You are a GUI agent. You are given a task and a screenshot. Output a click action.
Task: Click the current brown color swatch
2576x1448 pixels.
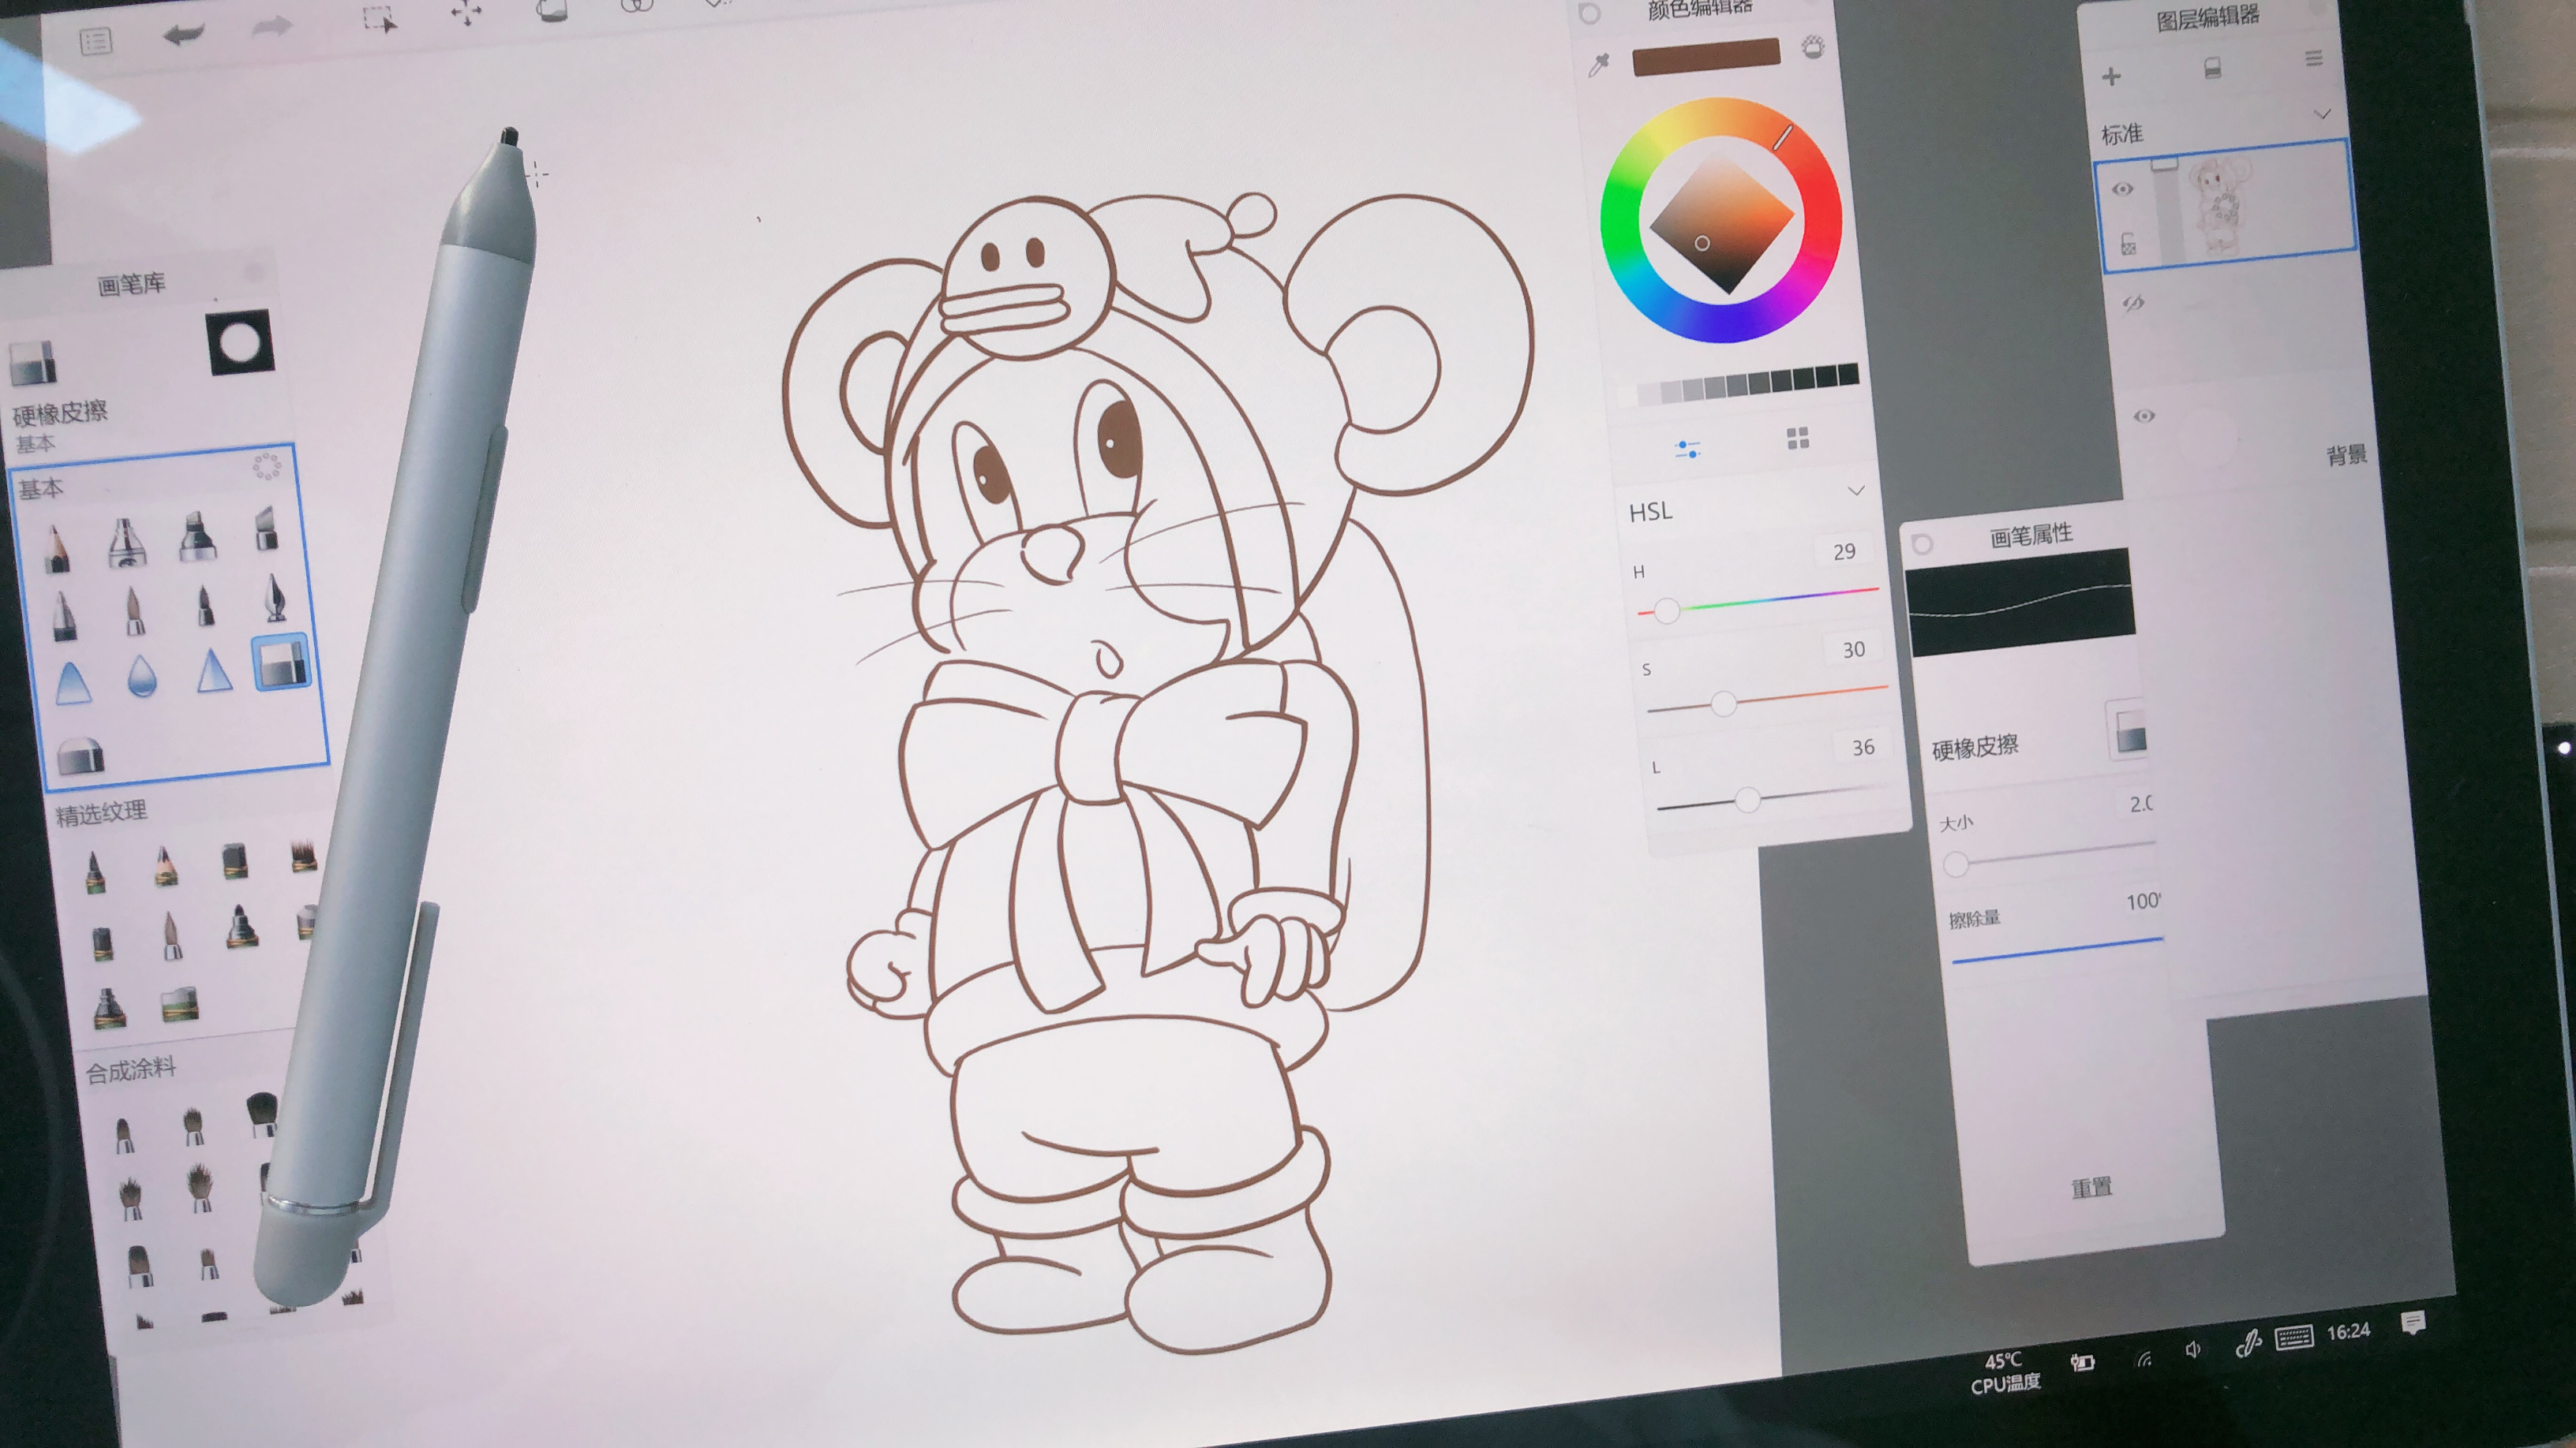point(1706,57)
